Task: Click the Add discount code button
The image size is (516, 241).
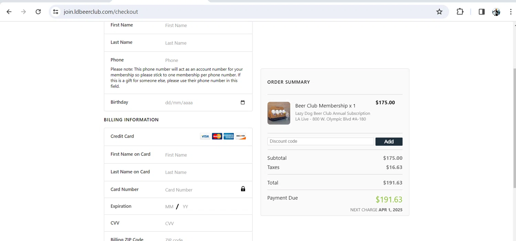Action: coord(389,142)
